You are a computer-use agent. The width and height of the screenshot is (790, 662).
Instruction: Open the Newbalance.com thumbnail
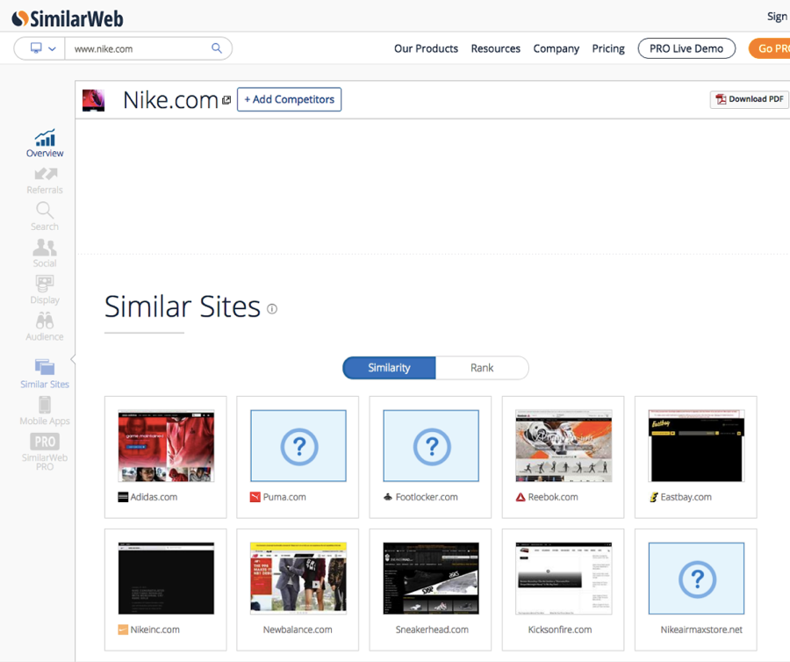point(298,579)
